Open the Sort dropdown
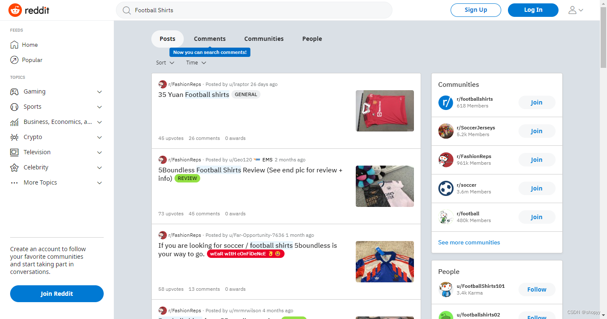 (165, 63)
